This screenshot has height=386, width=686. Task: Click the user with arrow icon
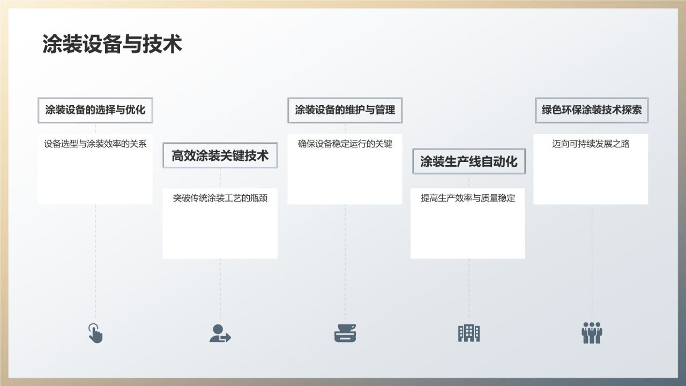point(220,333)
